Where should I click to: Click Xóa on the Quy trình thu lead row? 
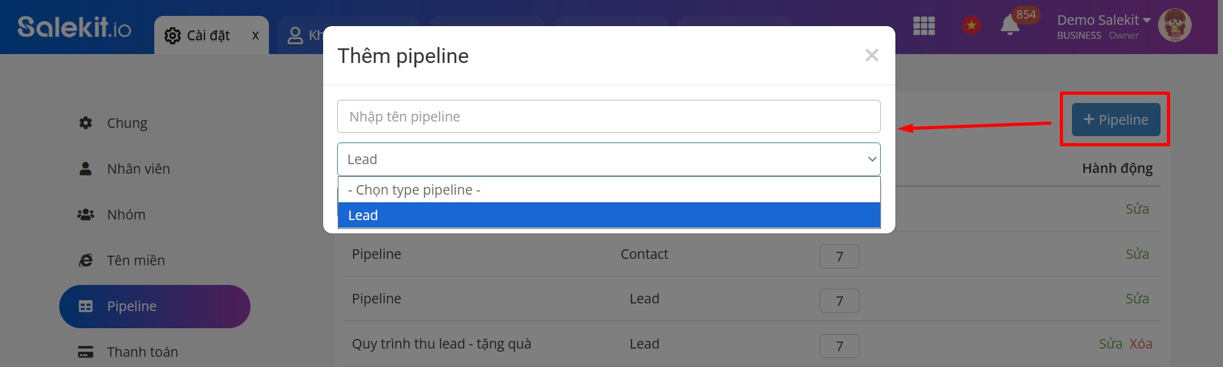(1140, 343)
